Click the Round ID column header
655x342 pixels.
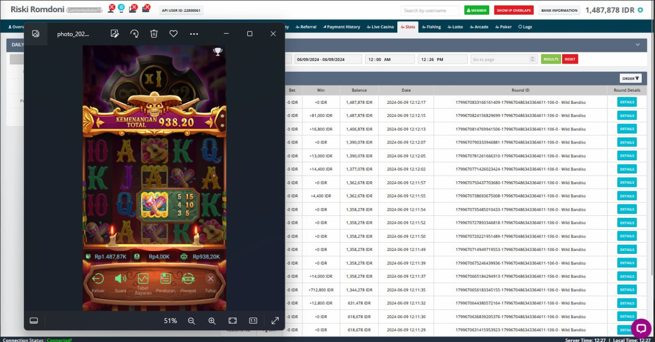tap(520, 90)
